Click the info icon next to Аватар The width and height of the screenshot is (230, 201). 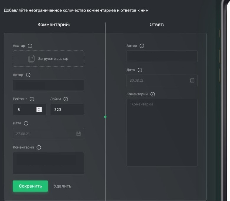(x=30, y=46)
